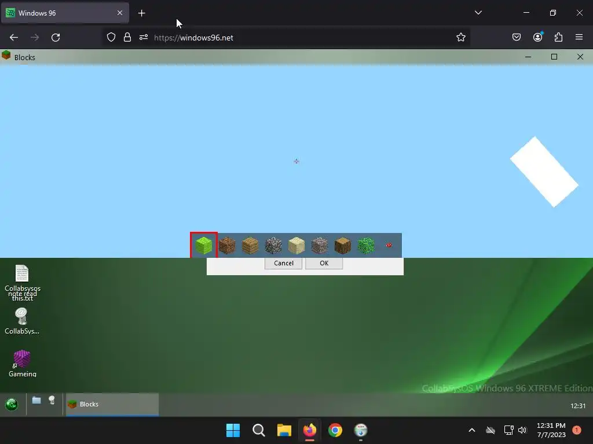
Task: Select the dirt block in hotbar
Action: click(227, 245)
